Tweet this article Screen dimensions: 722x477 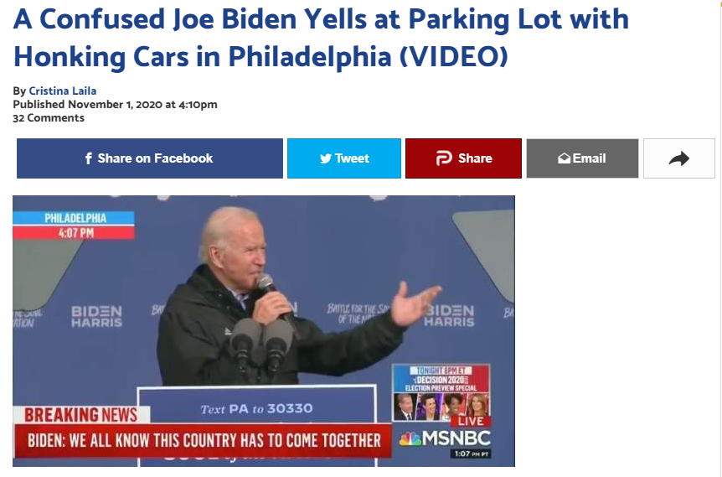pyautogui.click(x=344, y=158)
